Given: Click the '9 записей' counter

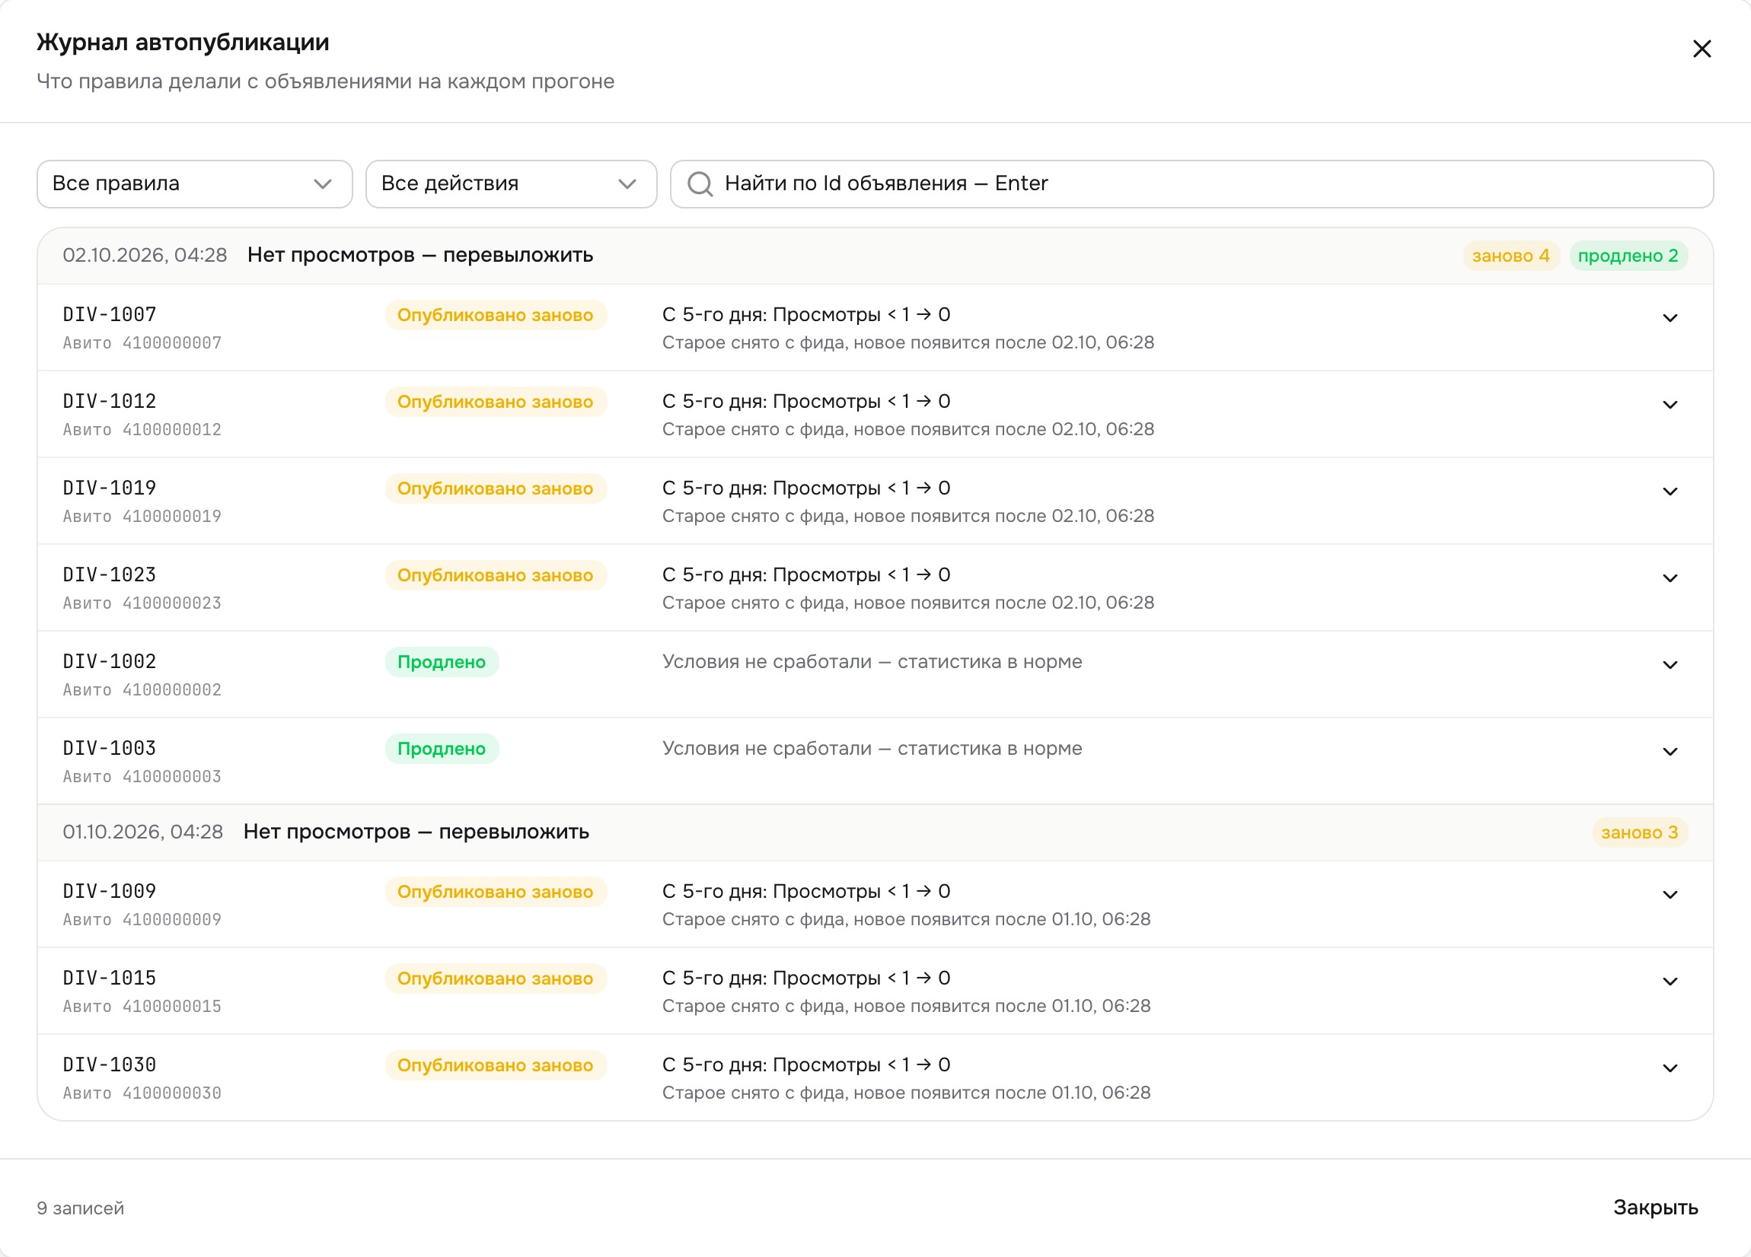Looking at the screenshot, I should point(80,1208).
